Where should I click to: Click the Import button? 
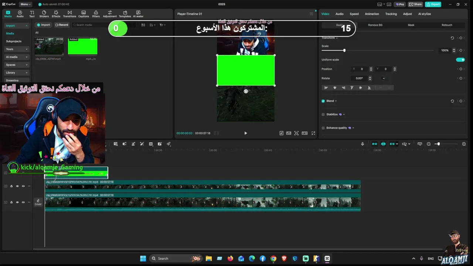point(44,25)
